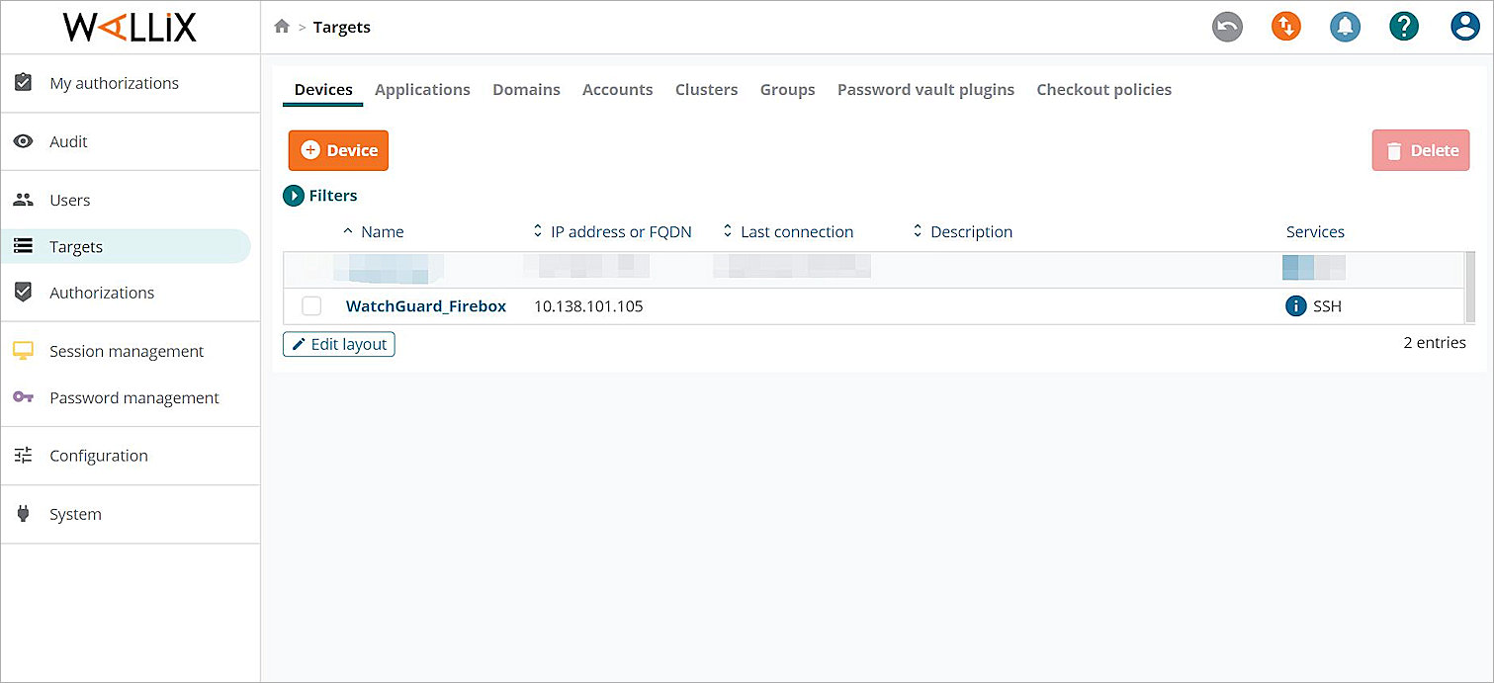This screenshot has width=1494, height=683.
Task: Expand the Filters panel
Action: click(320, 195)
